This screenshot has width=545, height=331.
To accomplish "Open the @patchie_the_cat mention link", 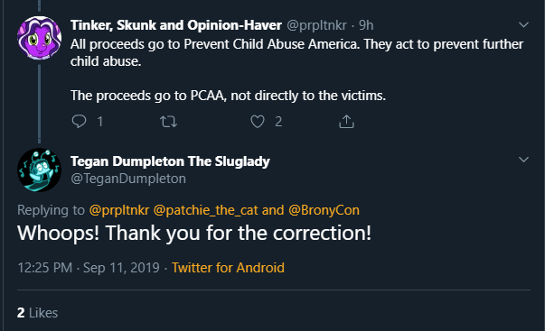I will (205, 210).
